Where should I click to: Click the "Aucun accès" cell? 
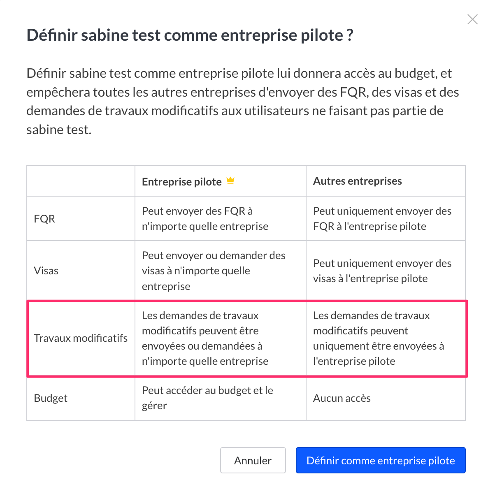pos(342,398)
